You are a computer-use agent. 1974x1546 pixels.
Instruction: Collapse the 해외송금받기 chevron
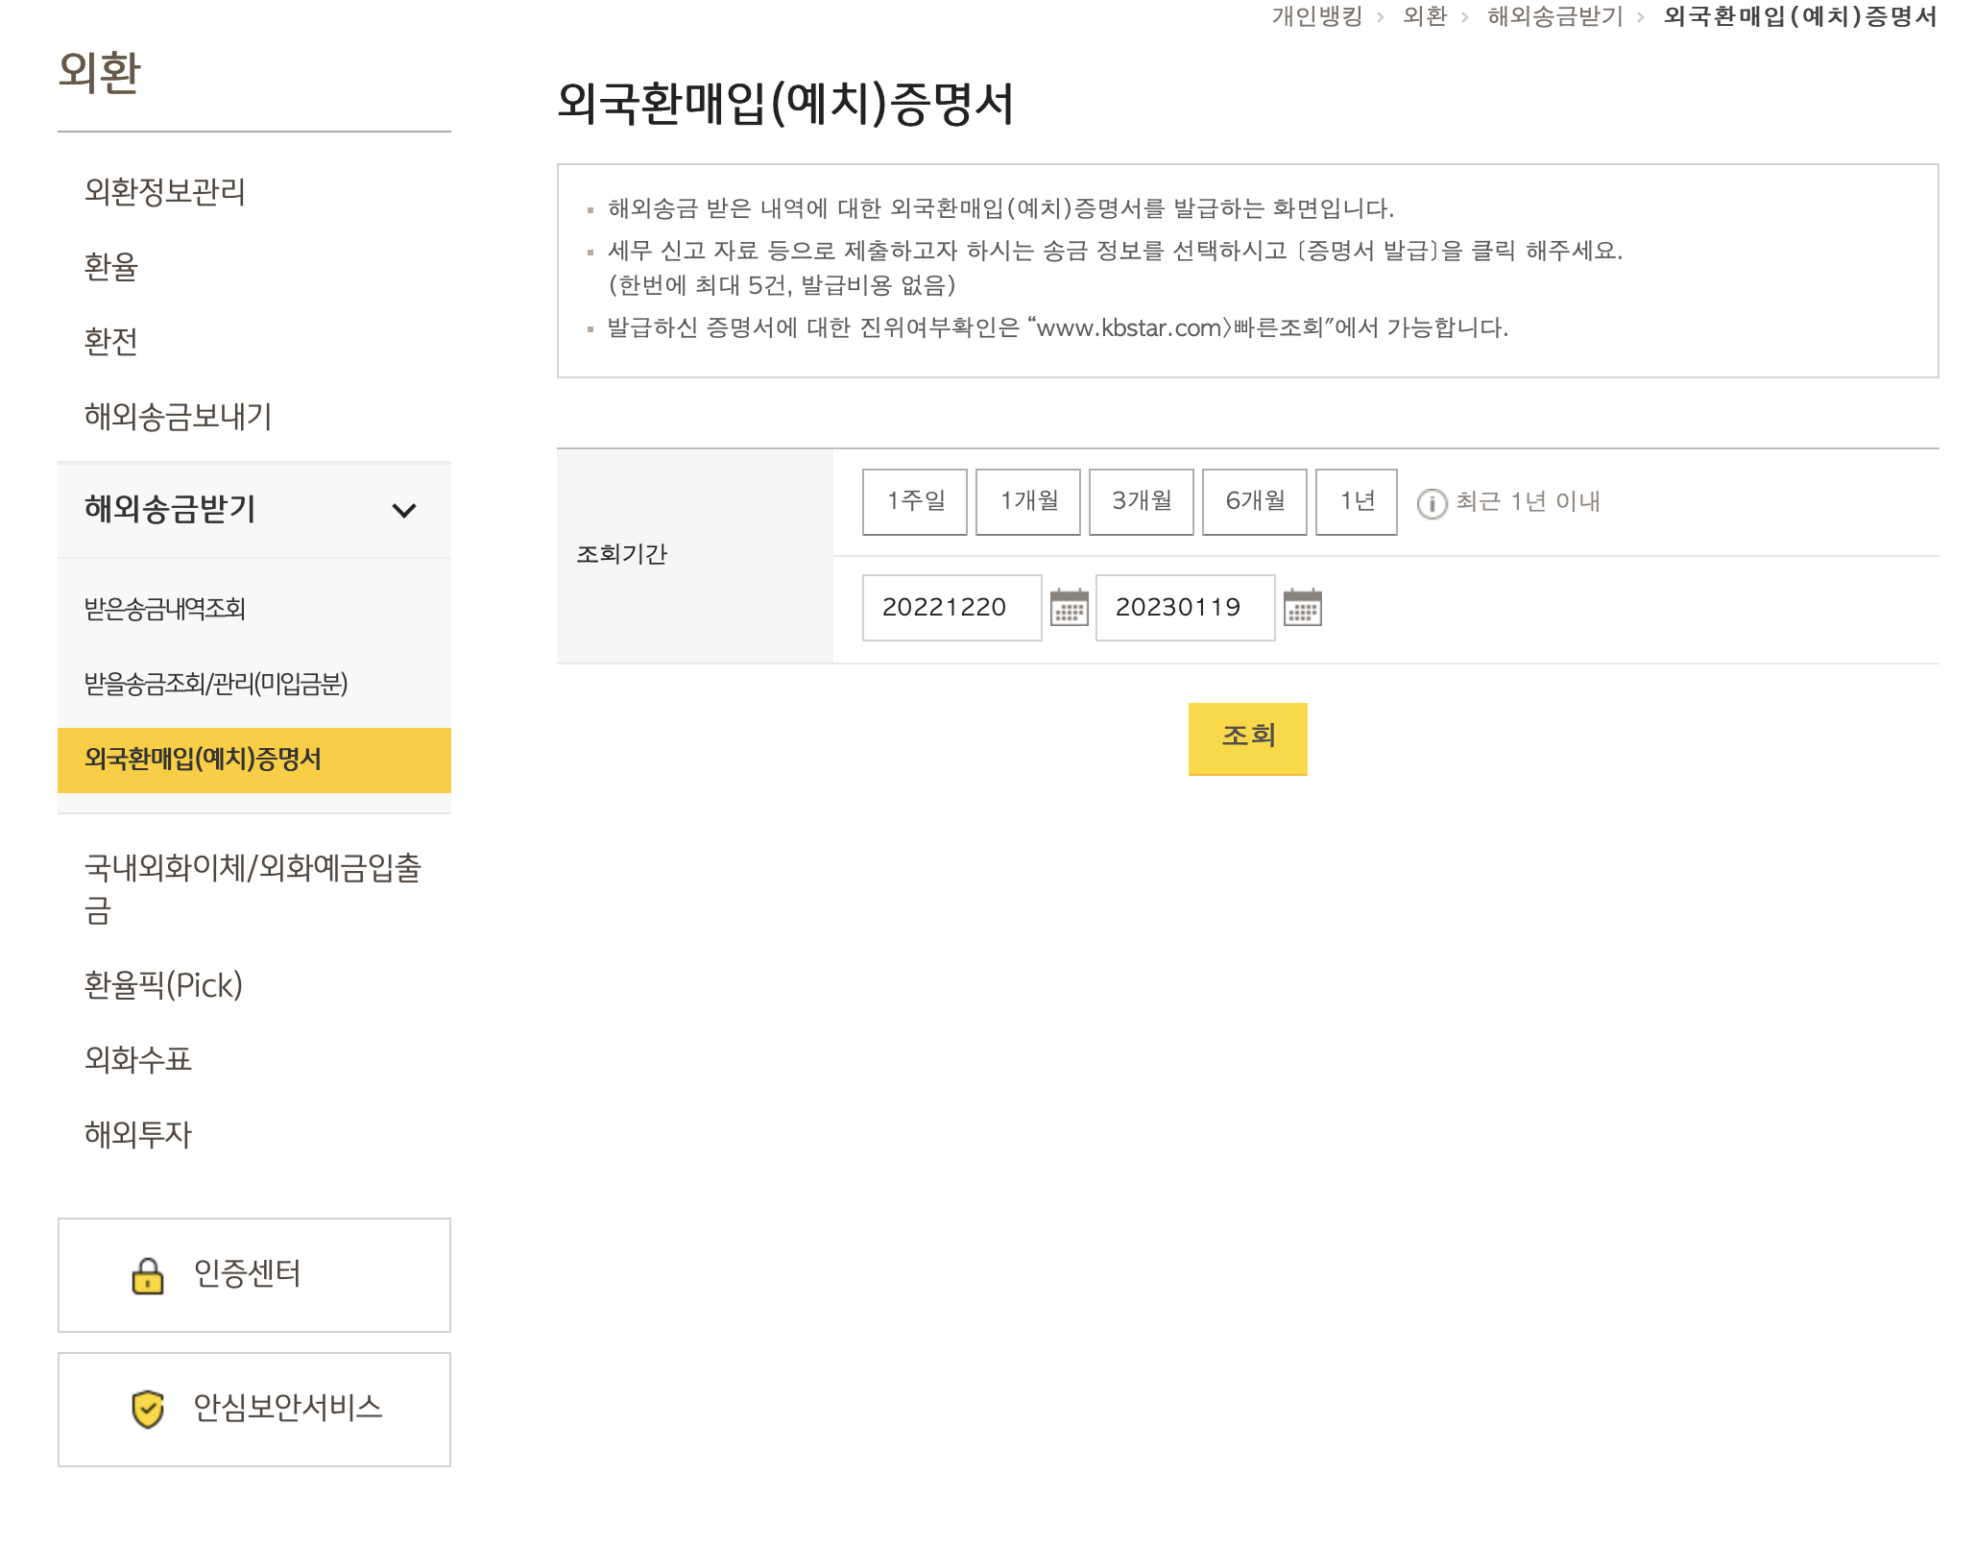[x=404, y=510]
